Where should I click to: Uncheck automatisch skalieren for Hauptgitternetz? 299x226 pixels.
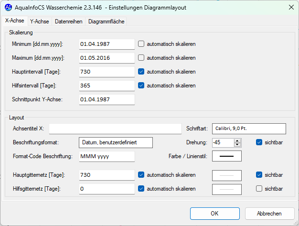click(x=141, y=175)
